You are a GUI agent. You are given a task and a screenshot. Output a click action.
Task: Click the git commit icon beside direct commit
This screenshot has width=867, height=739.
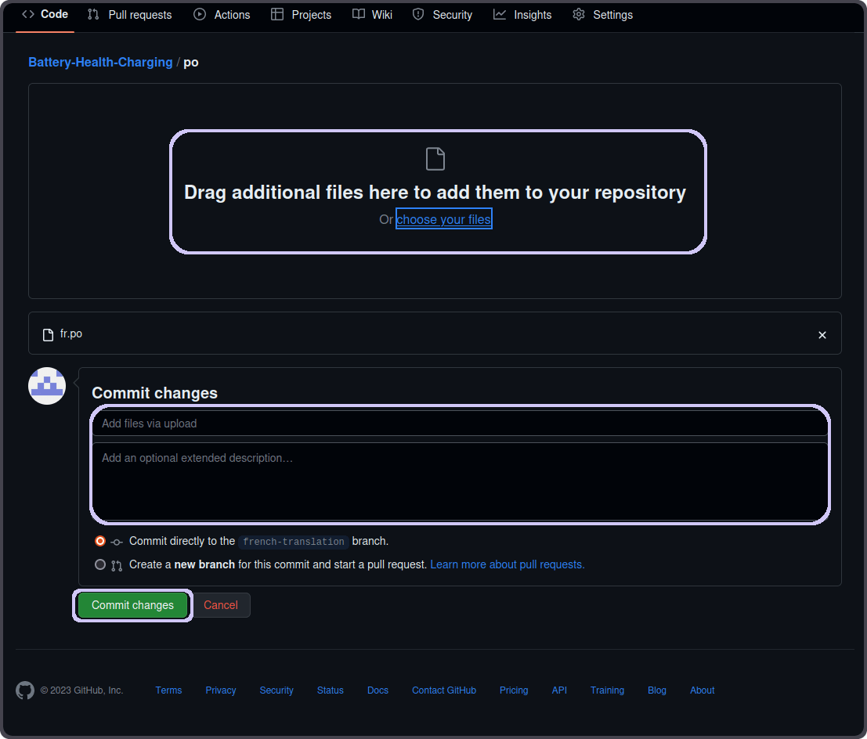pos(117,543)
